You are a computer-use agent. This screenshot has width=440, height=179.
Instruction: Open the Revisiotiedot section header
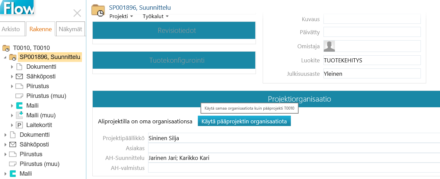tap(174, 31)
